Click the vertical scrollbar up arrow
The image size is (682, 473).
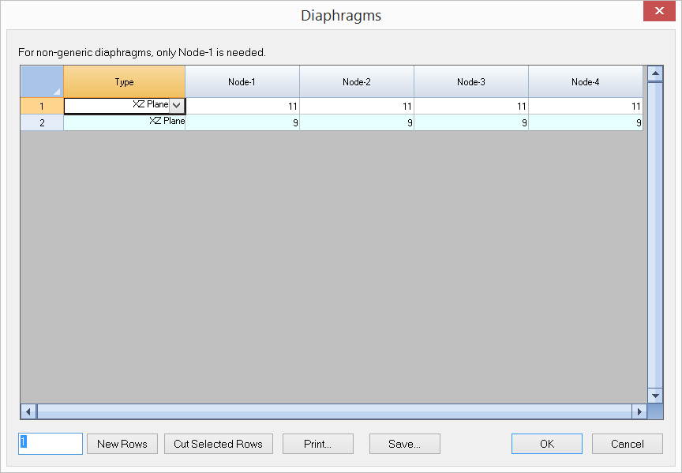pyautogui.click(x=654, y=74)
